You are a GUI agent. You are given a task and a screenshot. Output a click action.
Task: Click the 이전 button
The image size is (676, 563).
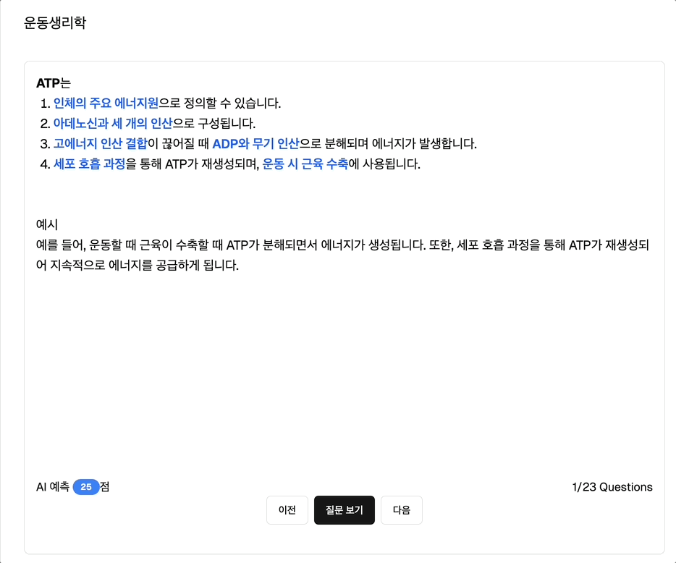287,510
